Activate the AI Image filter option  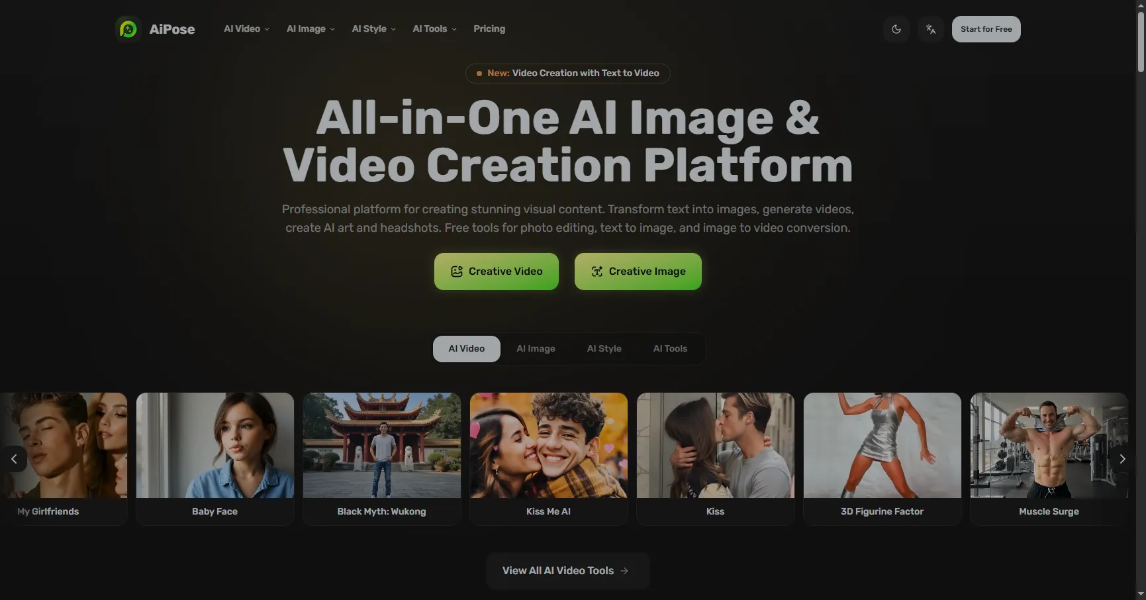[x=536, y=348]
